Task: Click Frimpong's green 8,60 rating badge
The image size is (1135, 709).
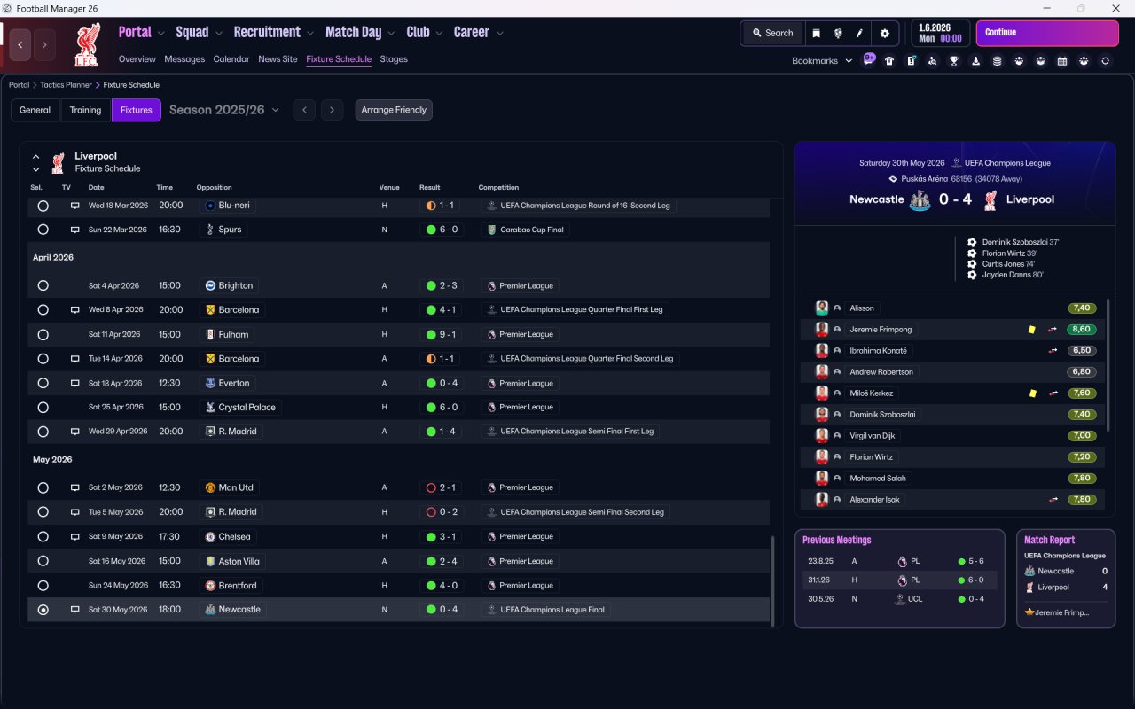Action: [1082, 330]
